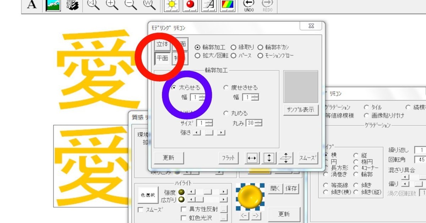
Task: Enable the 虹色光沢 checkbox
Action: tap(184, 217)
